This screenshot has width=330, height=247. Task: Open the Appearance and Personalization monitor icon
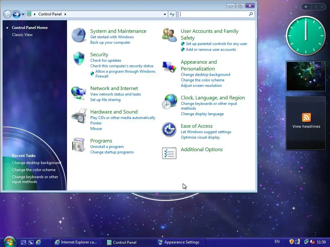169,67
